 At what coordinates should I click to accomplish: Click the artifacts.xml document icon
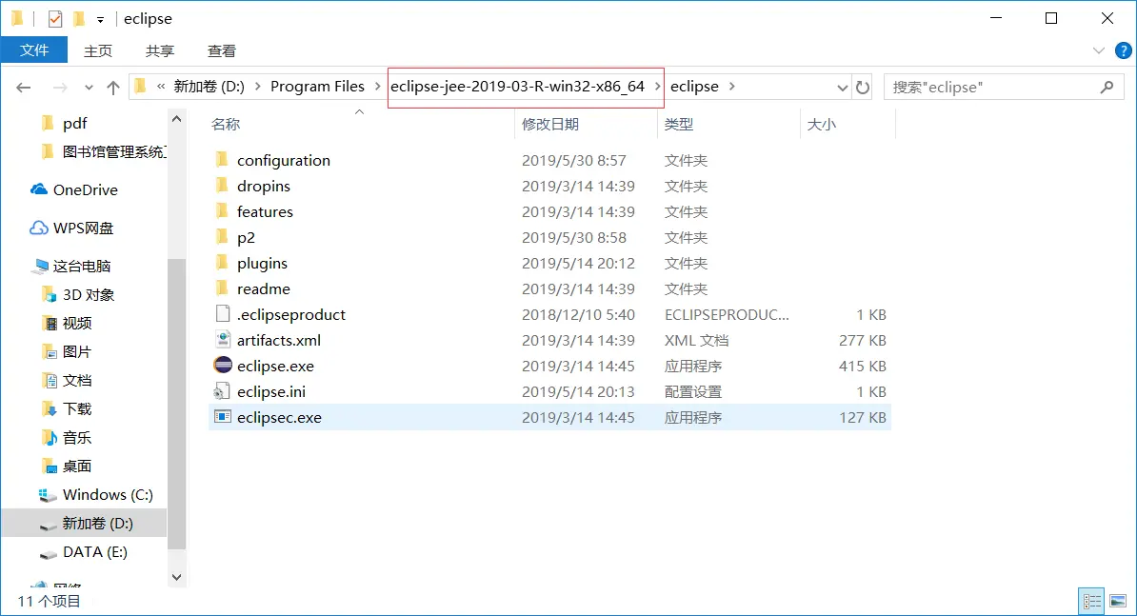coord(223,340)
